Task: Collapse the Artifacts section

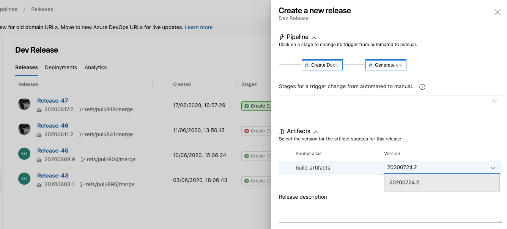Action: click(315, 132)
